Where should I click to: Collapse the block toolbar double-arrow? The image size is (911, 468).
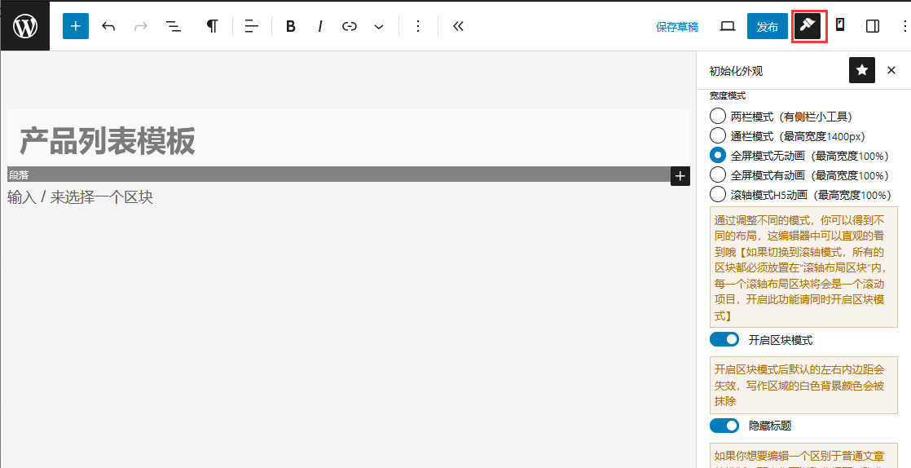click(458, 26)
